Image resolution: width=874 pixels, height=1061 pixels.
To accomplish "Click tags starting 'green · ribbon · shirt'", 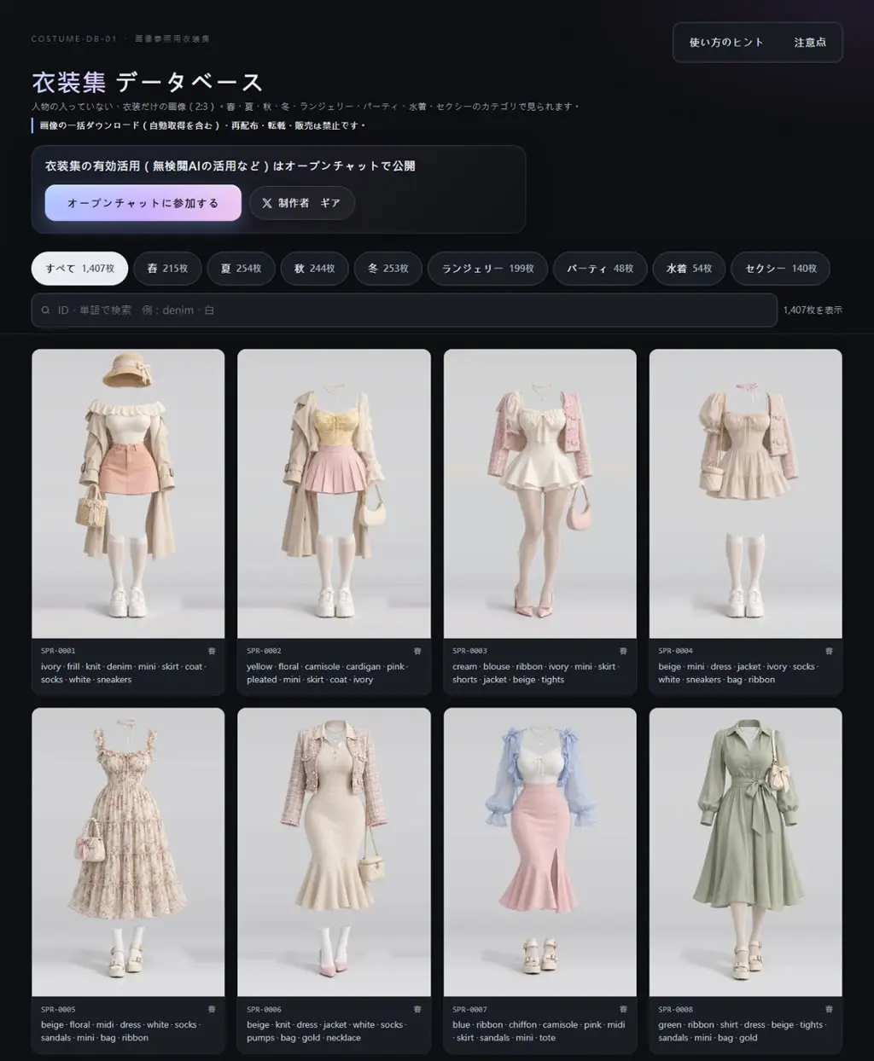I will [x=742, y=1031].
